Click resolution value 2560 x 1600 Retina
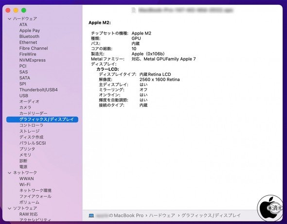 click(160, 80)
